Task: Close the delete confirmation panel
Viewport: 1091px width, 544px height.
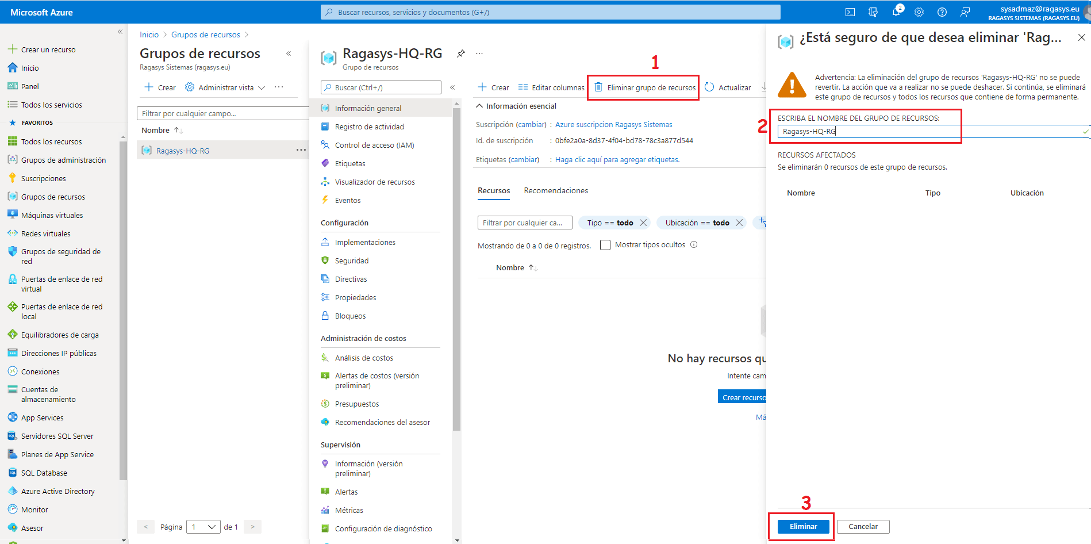Action: coord(1081,37)
